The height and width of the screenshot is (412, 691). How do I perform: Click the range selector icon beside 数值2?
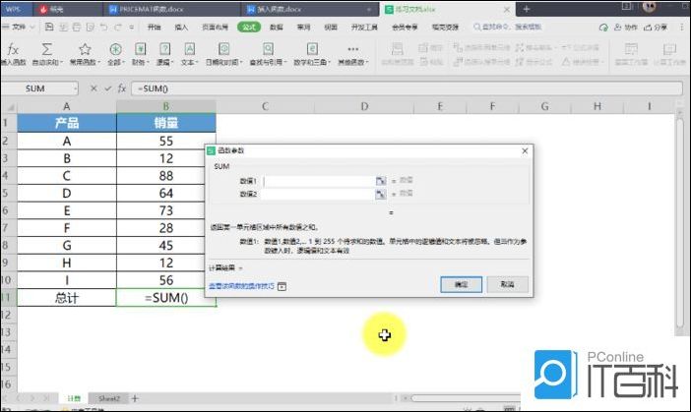click(380, 194)
